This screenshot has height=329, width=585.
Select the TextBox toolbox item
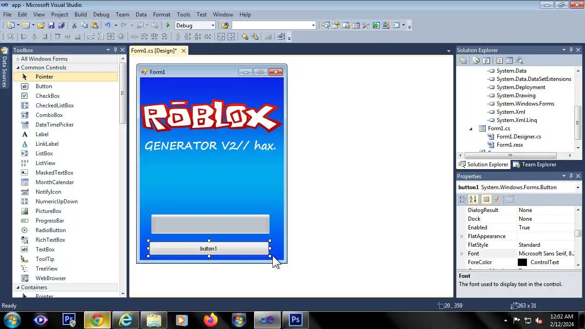point(45,249)
